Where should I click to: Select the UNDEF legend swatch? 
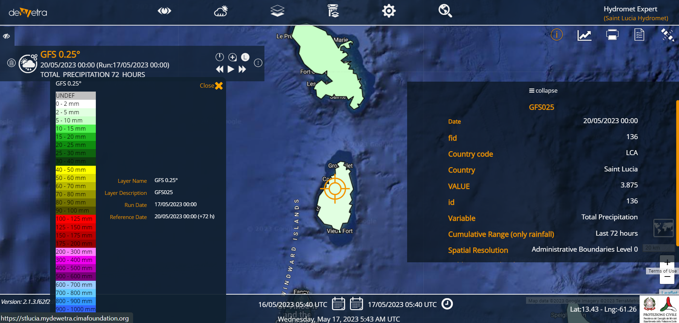pyautogui.click(x=76, y=95)
